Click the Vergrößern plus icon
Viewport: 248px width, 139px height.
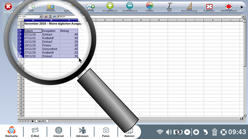click(110, 6)
